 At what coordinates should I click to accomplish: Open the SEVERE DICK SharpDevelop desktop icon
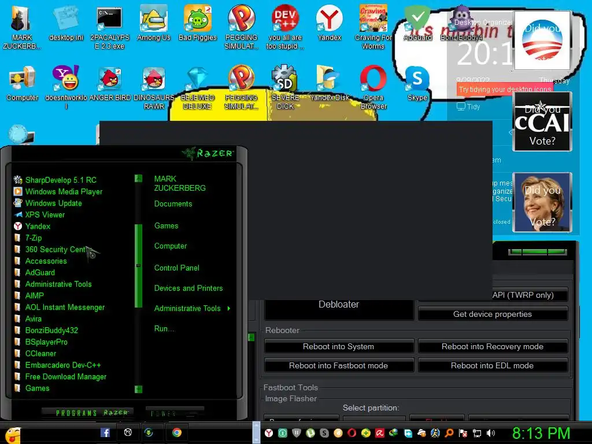[285, 88]
